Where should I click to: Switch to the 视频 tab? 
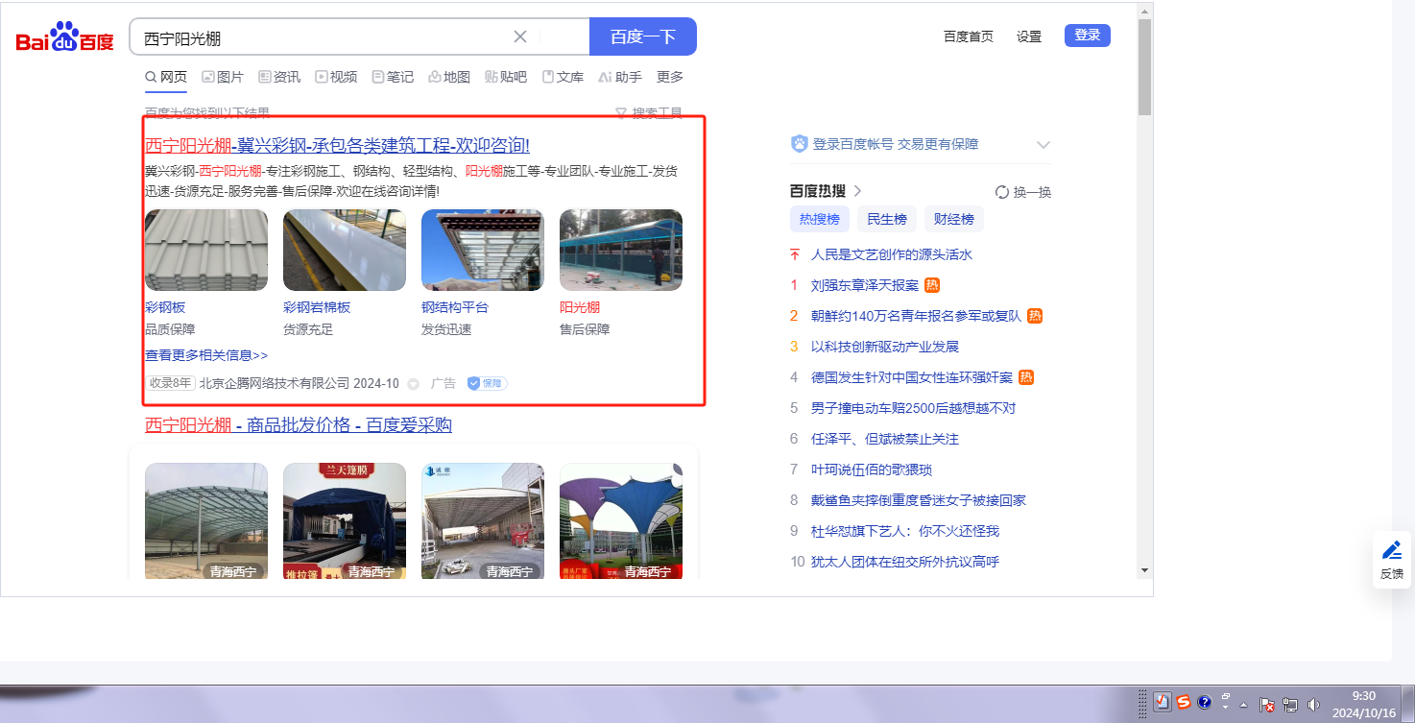click(336, 77)
